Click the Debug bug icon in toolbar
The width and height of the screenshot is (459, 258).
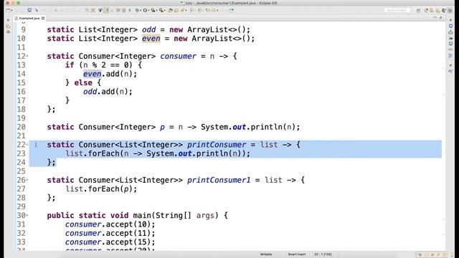coord(137,10)
